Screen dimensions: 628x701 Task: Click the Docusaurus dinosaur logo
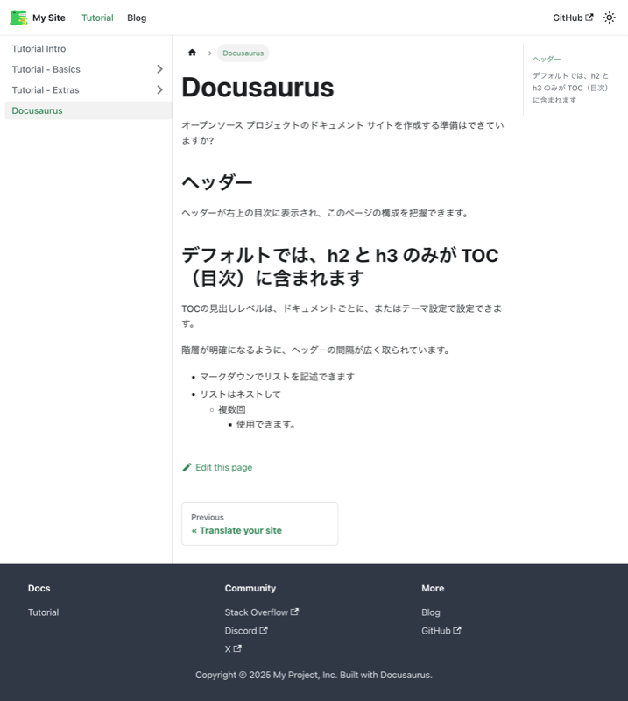coord(18,18)
